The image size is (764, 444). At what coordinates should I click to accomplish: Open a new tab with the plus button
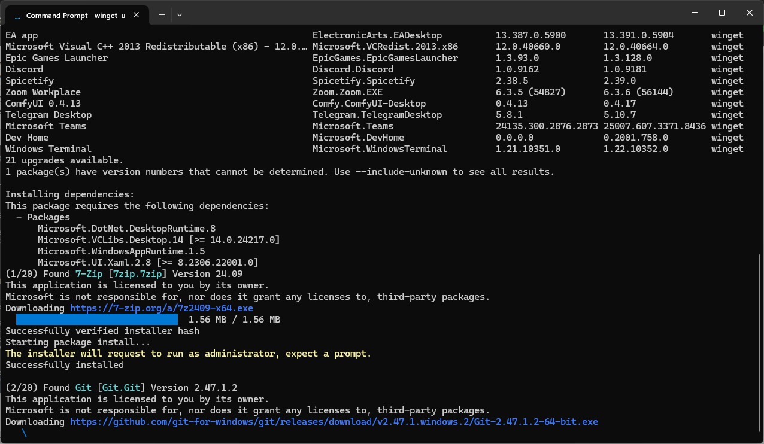pos(162,15)
